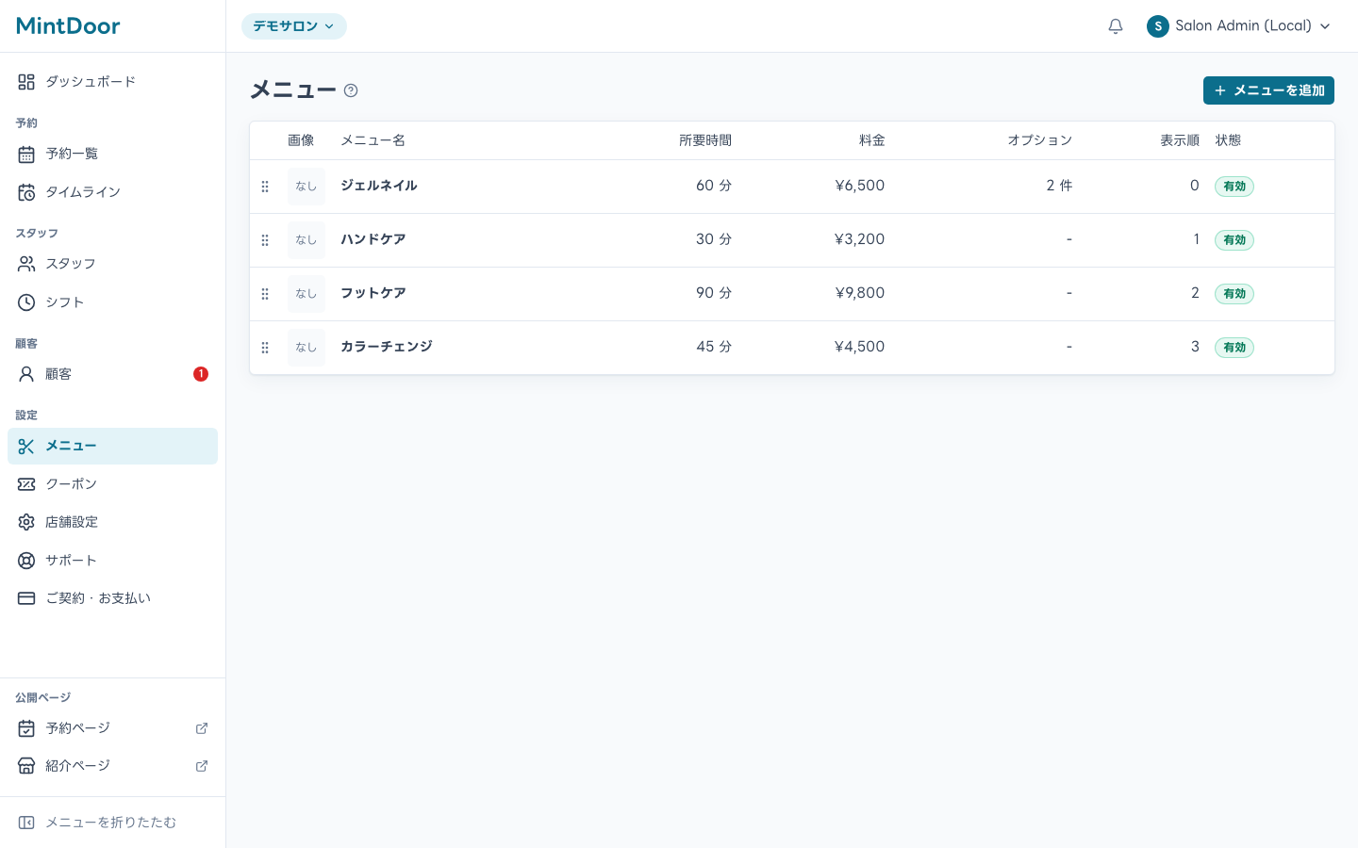Click メニューを折りたたむ to collapse sidebar

(112, 823)
